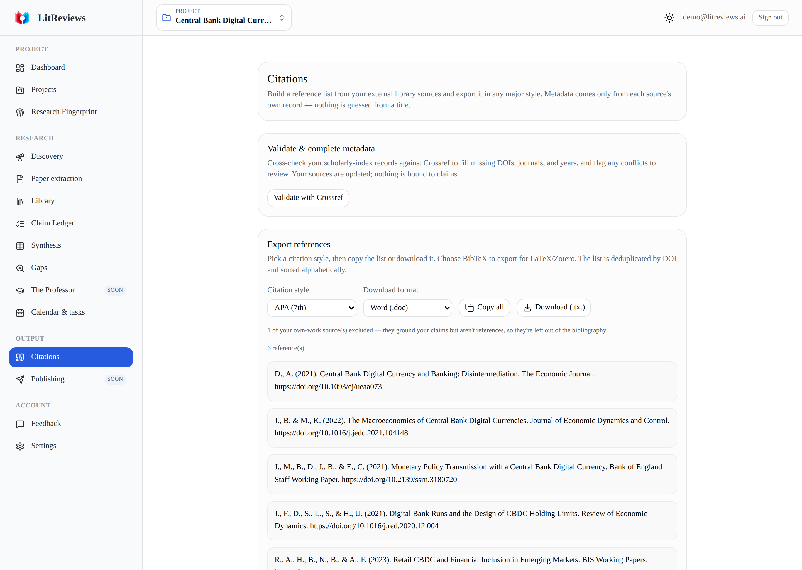Select Gaps in the sidebar

(x=71, y=268)
